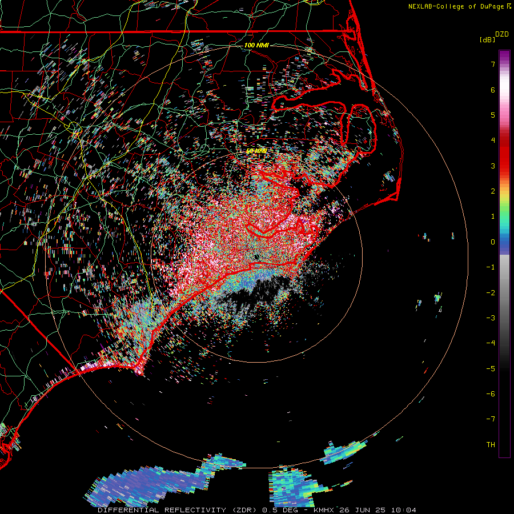This screenshot has width=514, height=514.
Task: Click the Differential Reflectivity caption at bottom
Action: point(257,510)
